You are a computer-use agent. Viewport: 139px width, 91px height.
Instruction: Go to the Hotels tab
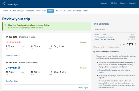38,11
